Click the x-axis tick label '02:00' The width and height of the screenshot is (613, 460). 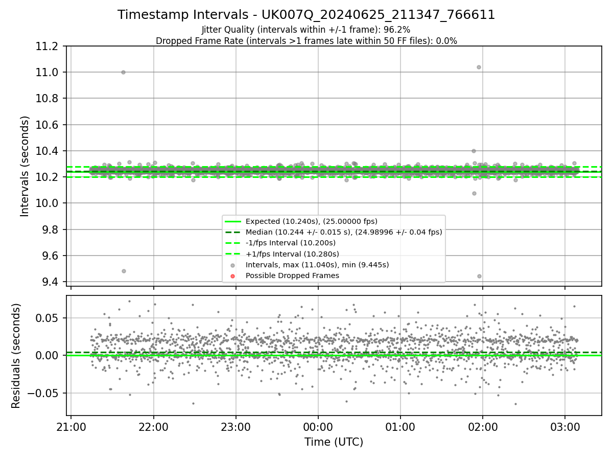click(483, 427)
